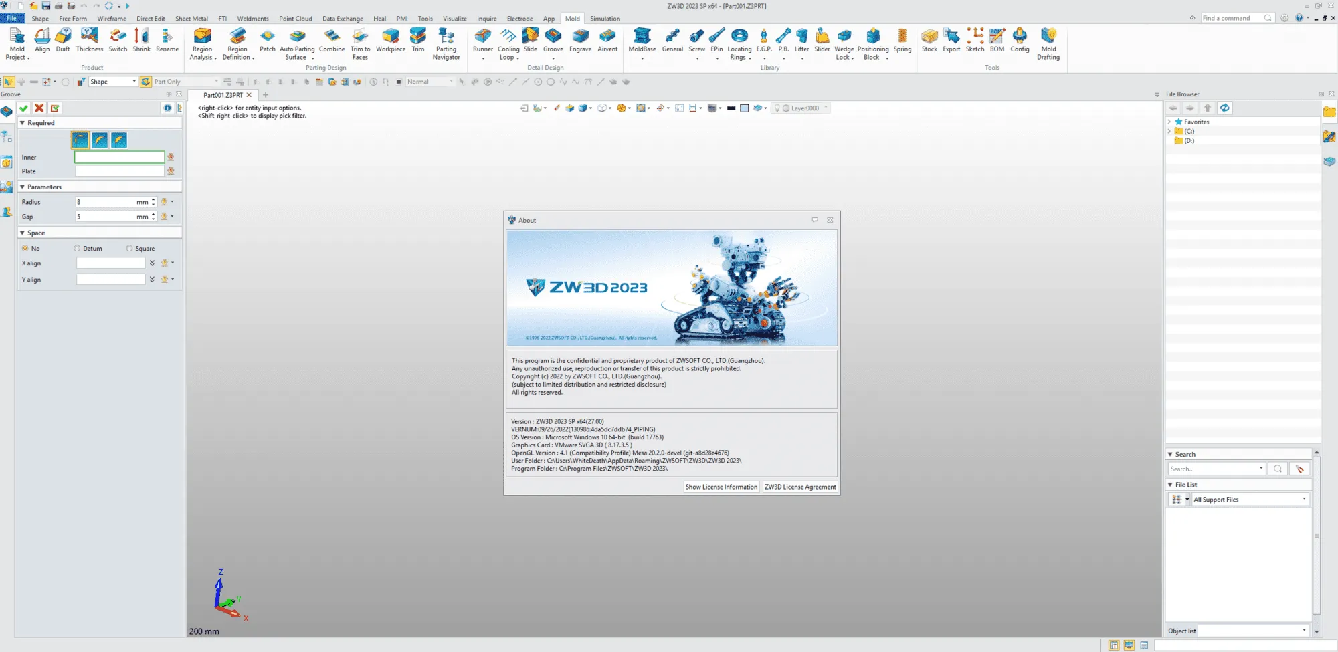Open the BOM tool

click(x=997, y=40)
